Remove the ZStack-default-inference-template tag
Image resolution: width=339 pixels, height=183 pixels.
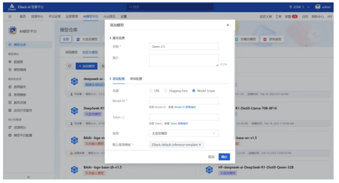(200, 145)
